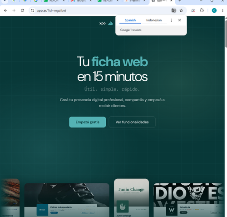Click the page vertical scrollbar thumb

point(226,34)
